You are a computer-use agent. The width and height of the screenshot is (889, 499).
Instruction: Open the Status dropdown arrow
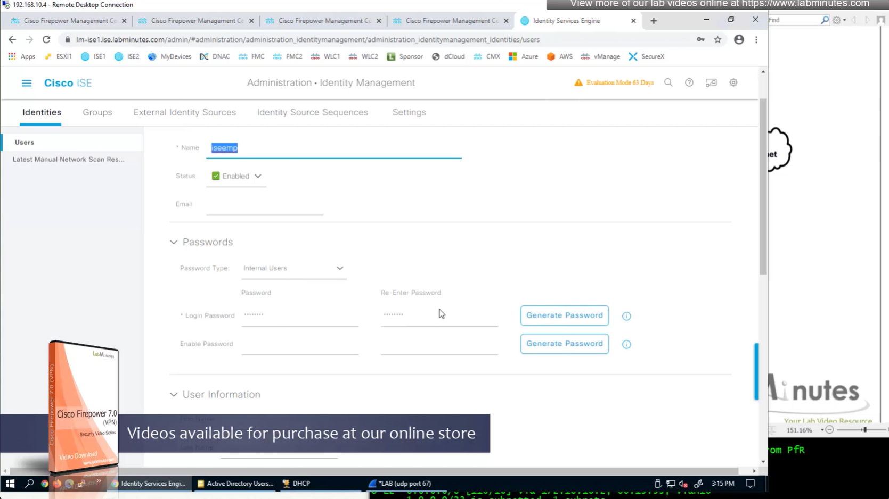[x=258, y=176]
